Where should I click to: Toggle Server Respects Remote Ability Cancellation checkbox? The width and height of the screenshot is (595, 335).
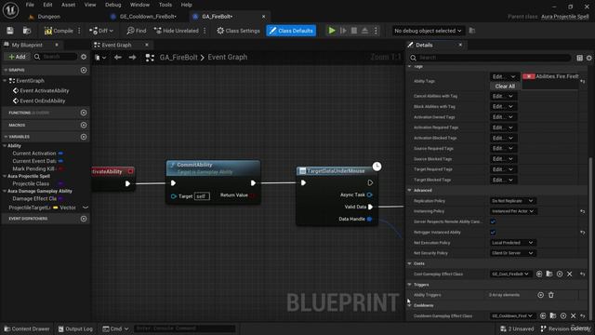click(493, 221)
